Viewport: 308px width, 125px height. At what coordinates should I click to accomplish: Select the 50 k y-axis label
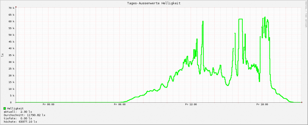[11, 35]
